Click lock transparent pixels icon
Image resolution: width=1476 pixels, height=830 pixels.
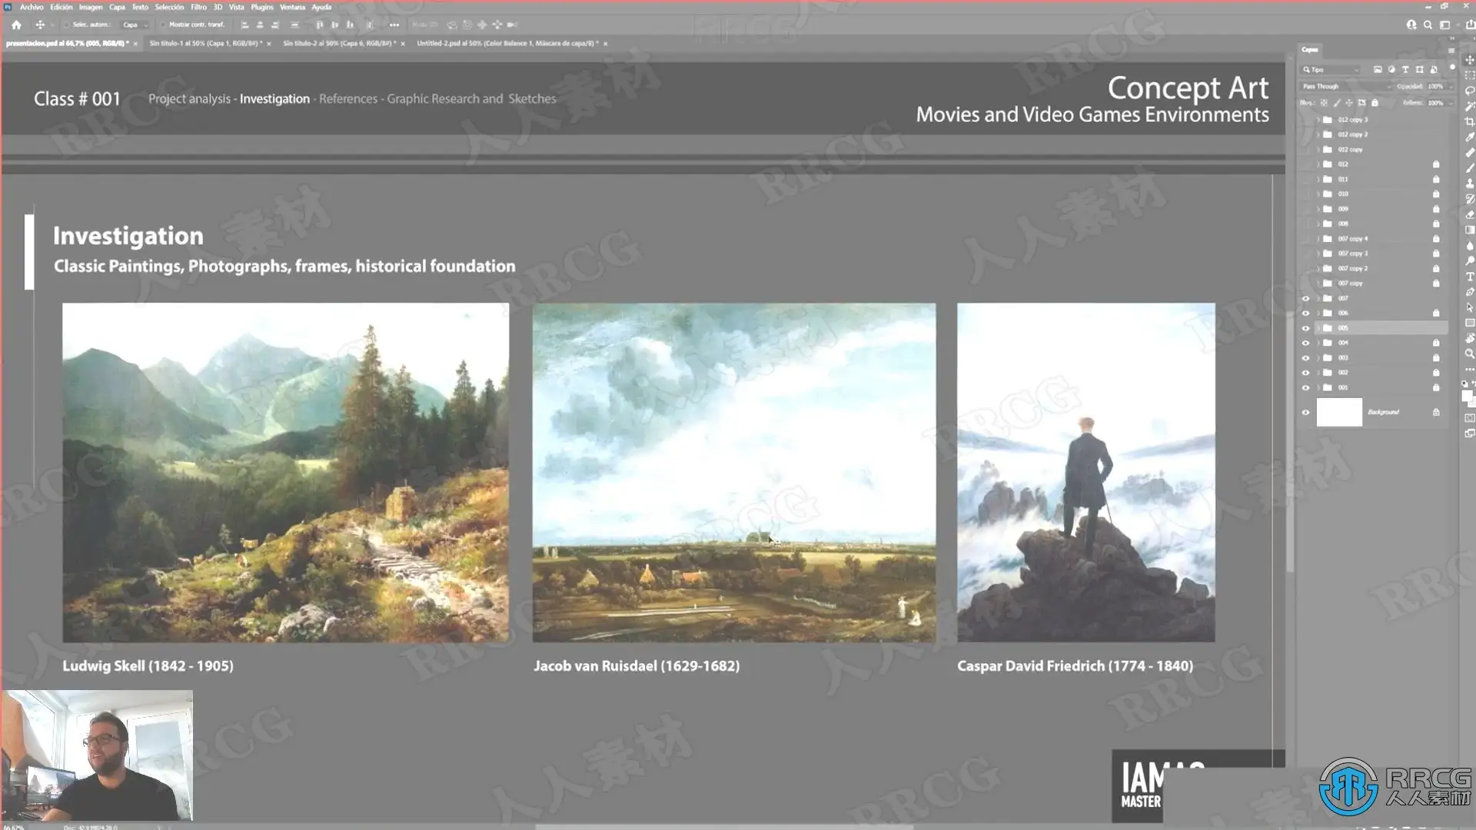coord(1324,102)
